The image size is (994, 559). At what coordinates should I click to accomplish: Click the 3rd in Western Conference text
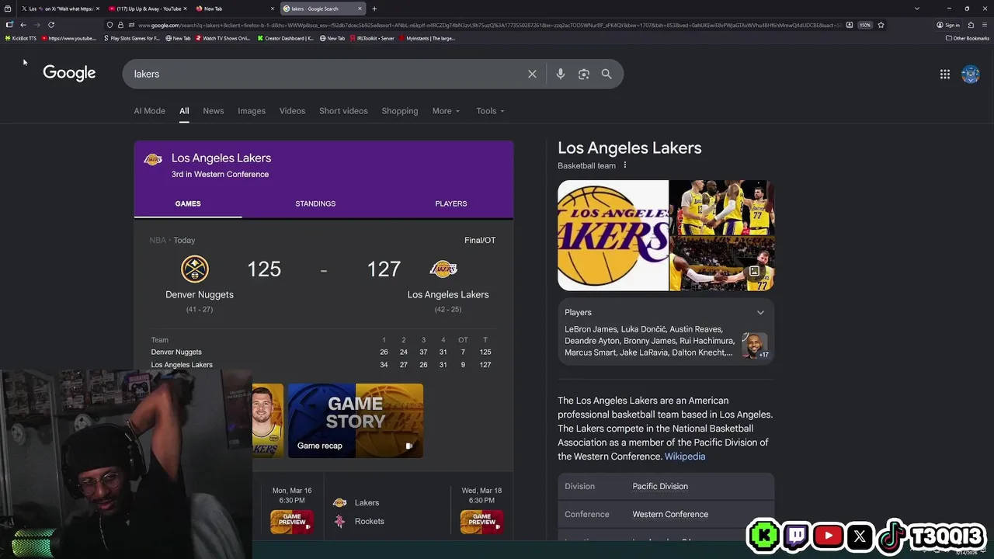point(220,174)
